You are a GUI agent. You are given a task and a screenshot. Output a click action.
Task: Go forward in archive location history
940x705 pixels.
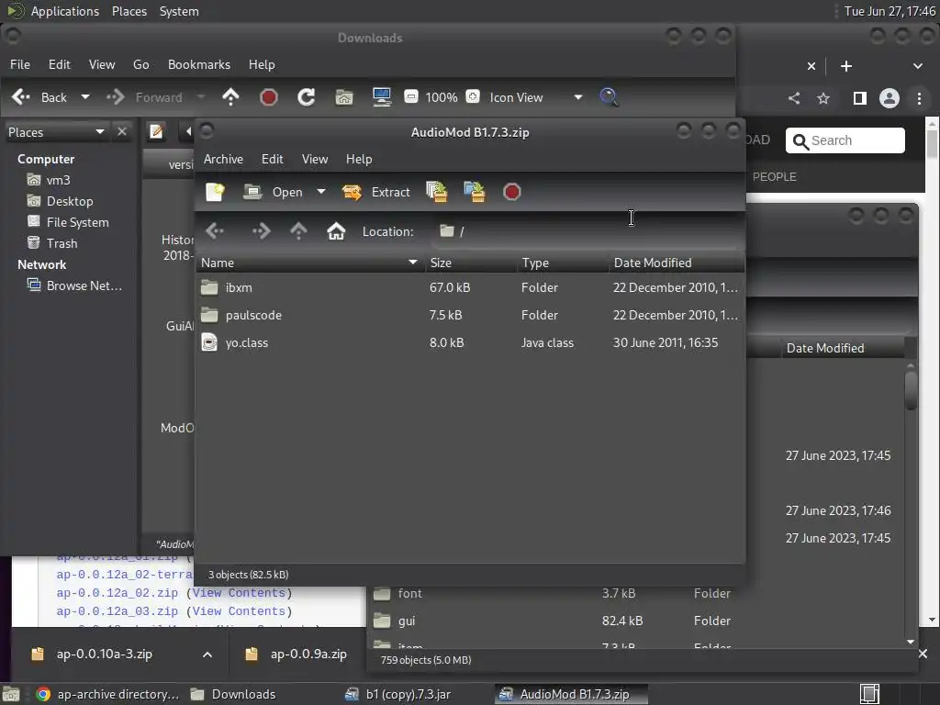click(x=261, y=231)
